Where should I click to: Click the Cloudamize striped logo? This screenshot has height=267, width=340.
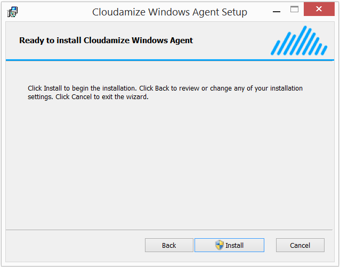(x=298, y=41)
